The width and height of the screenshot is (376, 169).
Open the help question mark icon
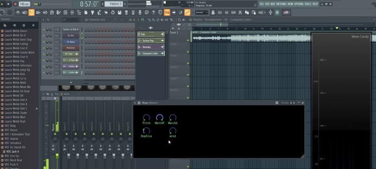pos(154,12)
